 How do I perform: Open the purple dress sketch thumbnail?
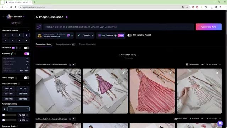click(x=105, y=91)
